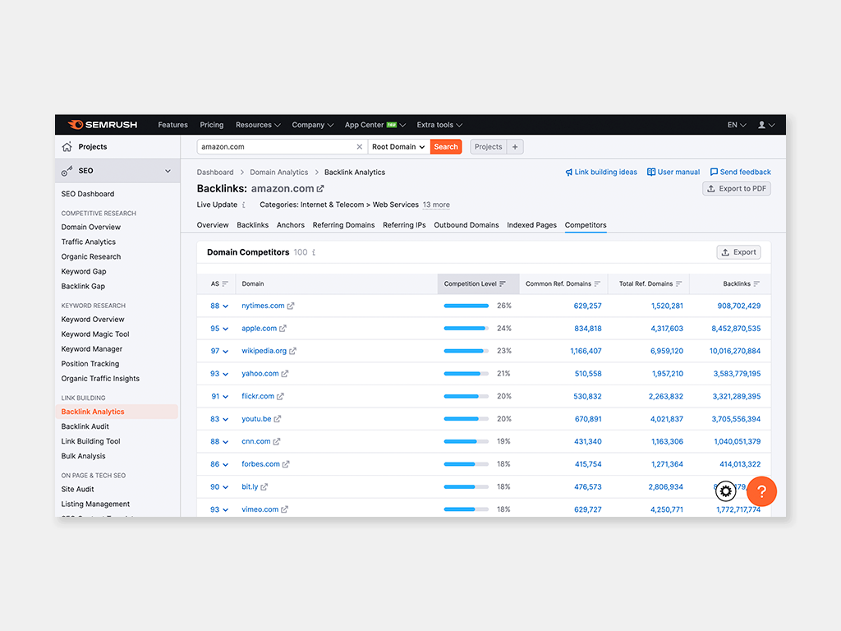Image resolution: width=841 pixels, height=631 pixels.
Task: Click the Export upload icon in the table header
Action: coord(728,252)
